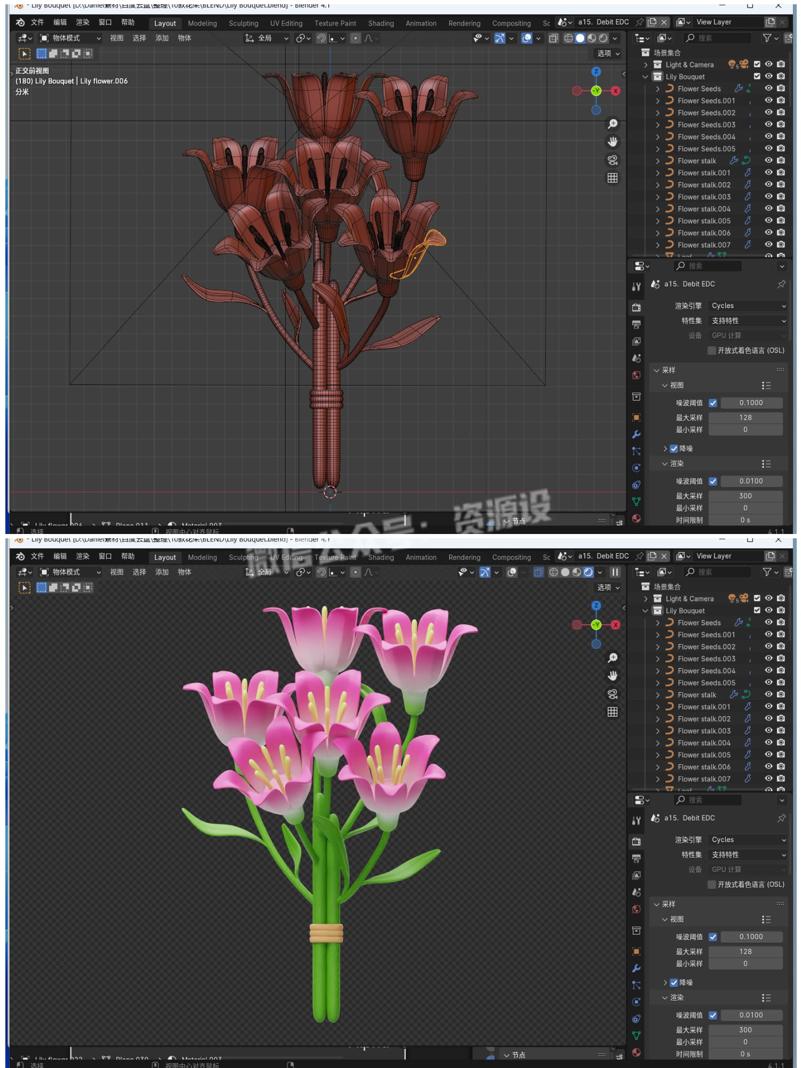Open Material properties tab icon in wireframe window
Viewport: 801px width, 1068px height.
(x=637, y=519)
